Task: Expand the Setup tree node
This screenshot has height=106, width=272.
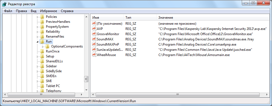Action: coord(38,57)
